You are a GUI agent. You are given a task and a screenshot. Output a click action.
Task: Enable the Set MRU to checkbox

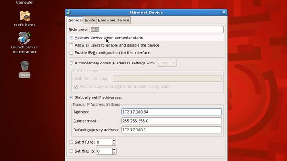pos(71,151)
